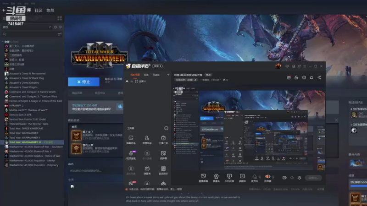Screen dimensions: 367x206
Task: Click the gift box icon with red dot
Action: (x=289, y=77)
